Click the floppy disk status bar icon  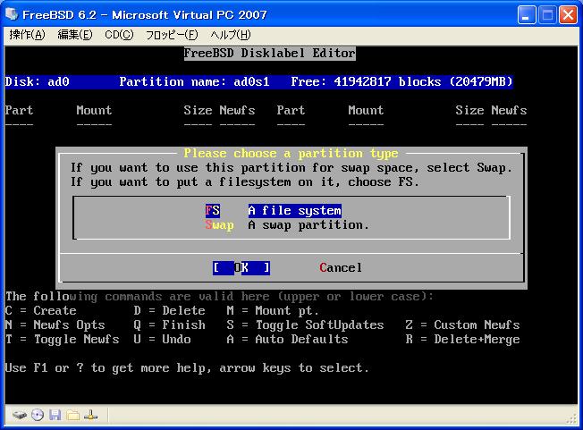tap(55, 415)
